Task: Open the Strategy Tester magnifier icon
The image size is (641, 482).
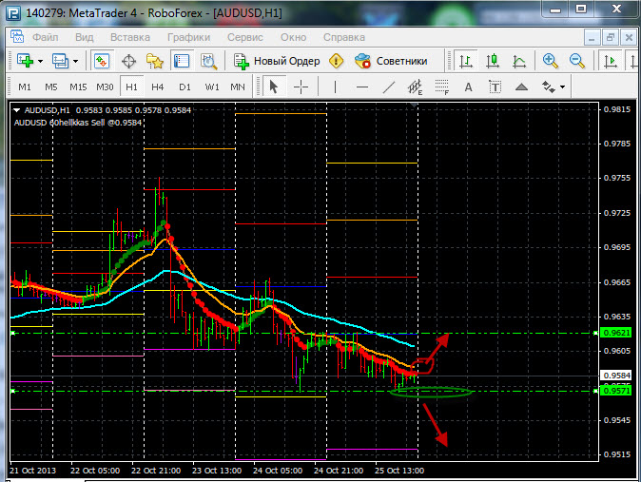Action: (x=208, y=61)
